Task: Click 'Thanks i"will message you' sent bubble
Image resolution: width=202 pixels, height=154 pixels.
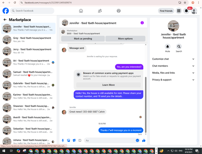Action: tap(121, 130)
